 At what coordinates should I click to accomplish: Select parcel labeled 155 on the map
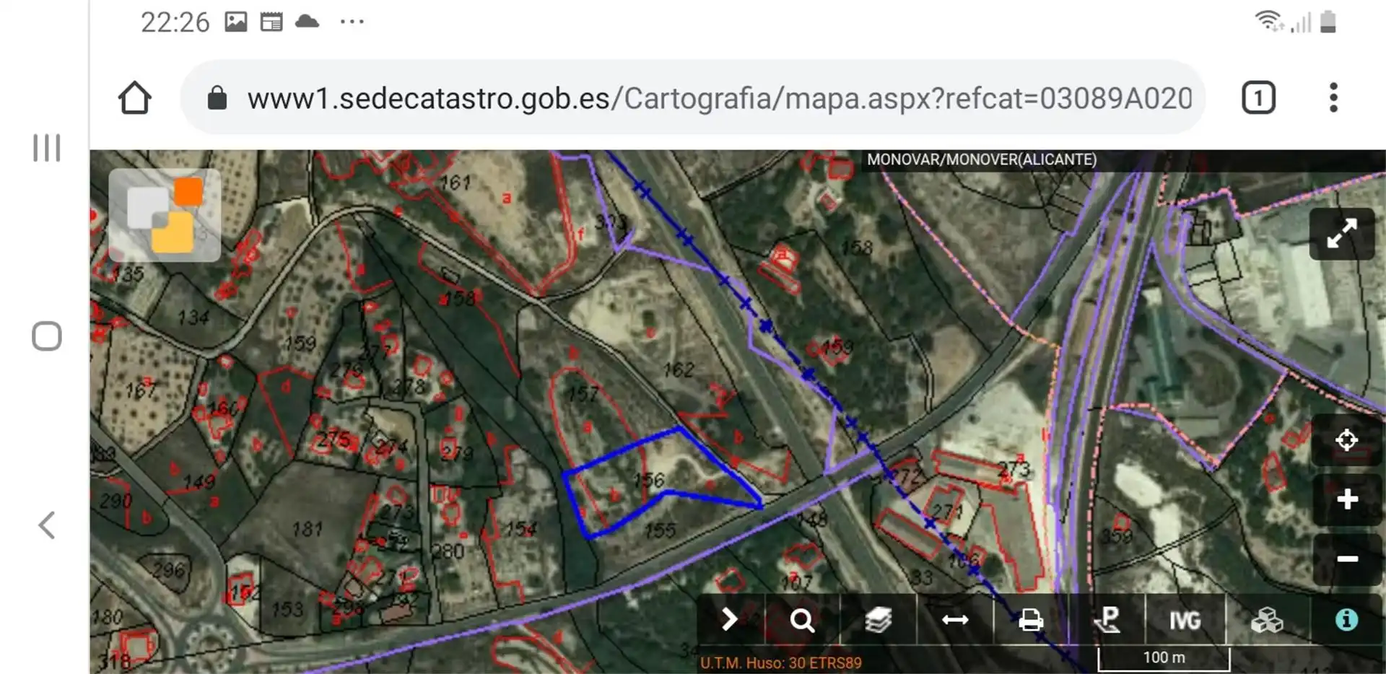click(x=660, y=530)
